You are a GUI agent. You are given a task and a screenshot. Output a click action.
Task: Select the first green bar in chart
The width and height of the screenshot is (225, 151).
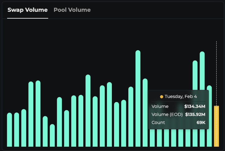pyautogui.click(x=9, y=130)
